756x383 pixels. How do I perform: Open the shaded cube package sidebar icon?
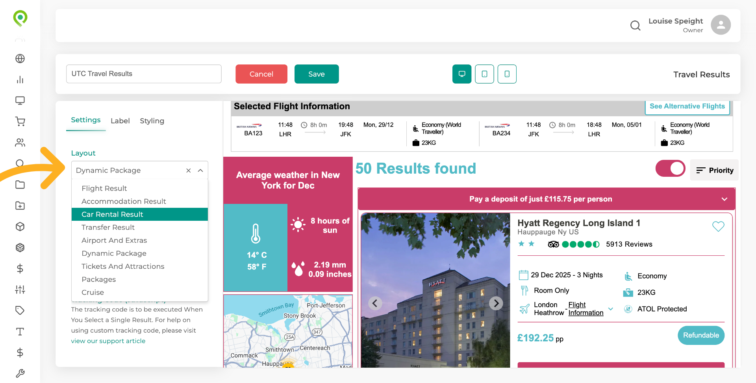(20, 247)
